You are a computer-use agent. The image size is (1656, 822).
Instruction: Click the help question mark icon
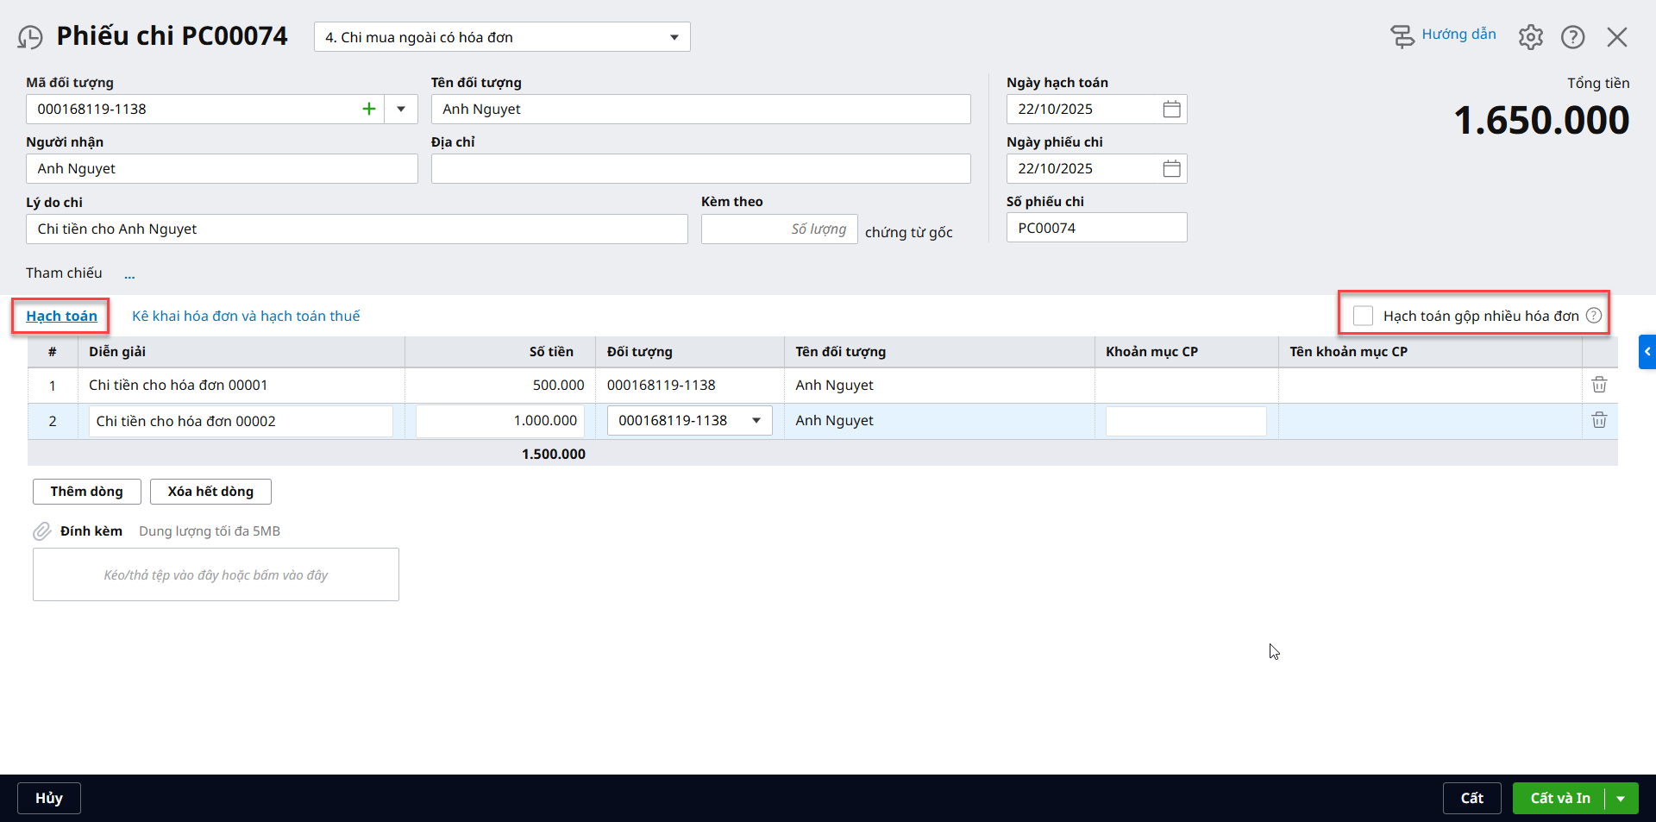click(x=1572, y=37)
